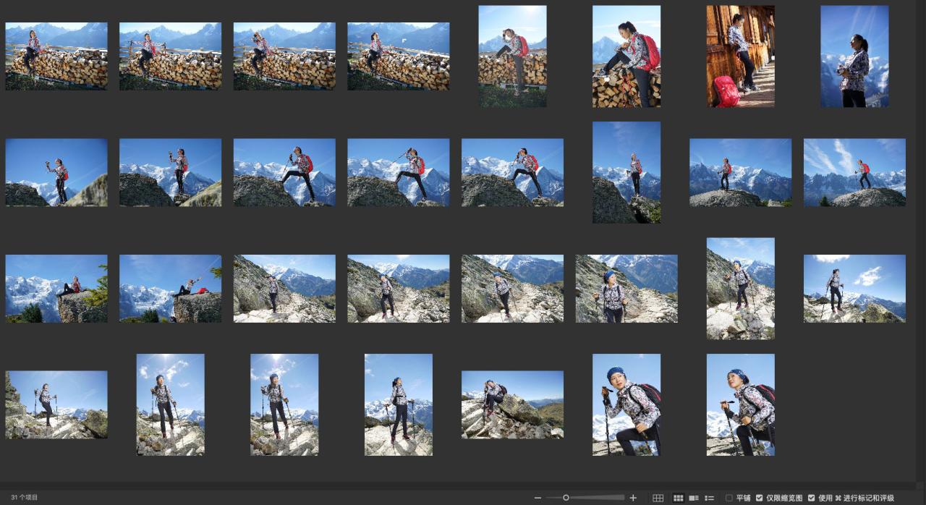
Task: Uncheck the 仅限缩览图 checkbox
Action: point(759,498)
